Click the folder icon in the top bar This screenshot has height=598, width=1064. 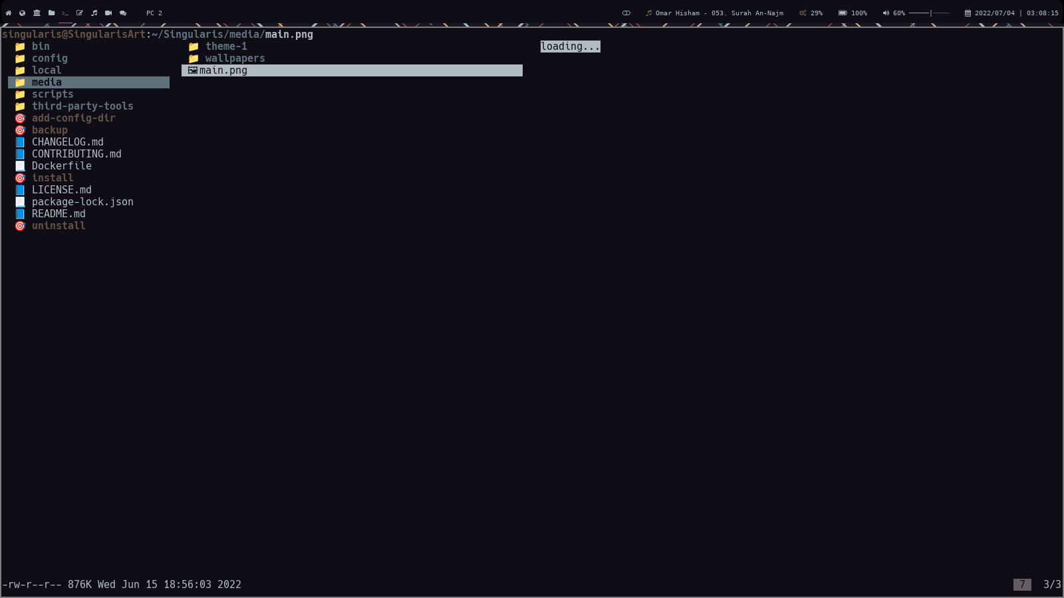[51, 13]
